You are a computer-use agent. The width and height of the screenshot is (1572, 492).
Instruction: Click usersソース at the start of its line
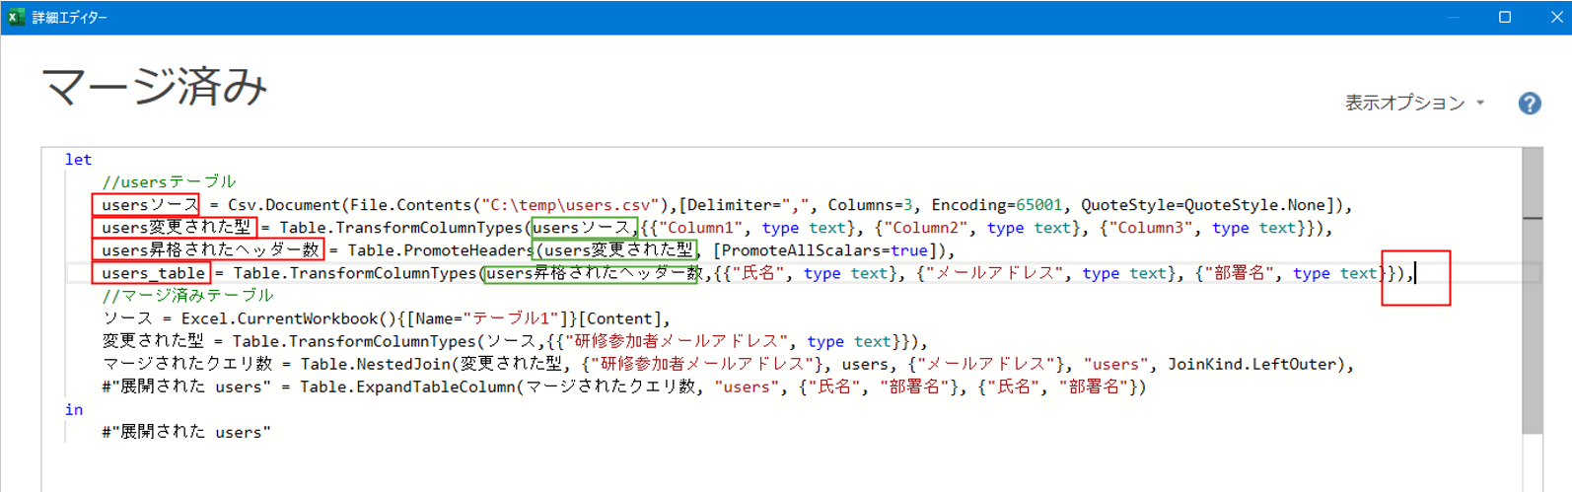tap(150, 205)
